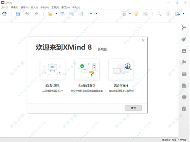Open the 工具(T) menu
Image resolution: width=190 pixels, height=142 pixels.
pos(55,7)
